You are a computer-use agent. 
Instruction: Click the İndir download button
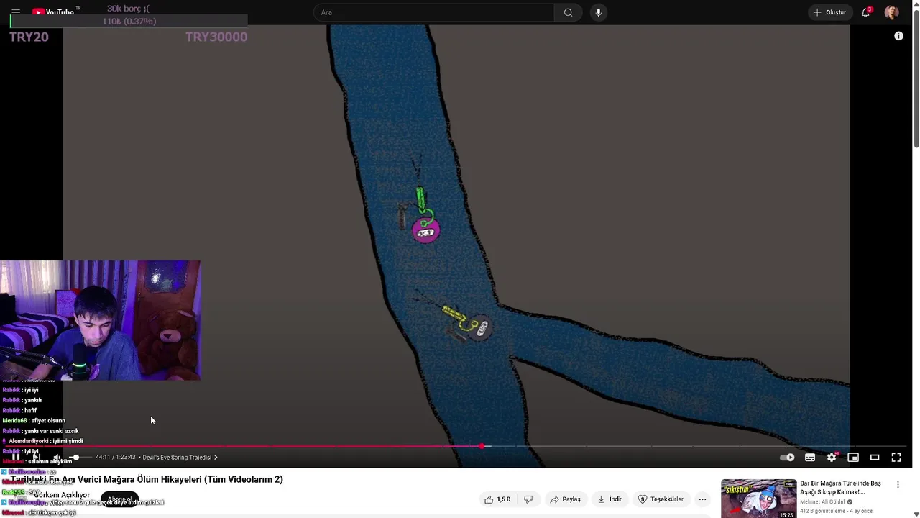point(609,499)
